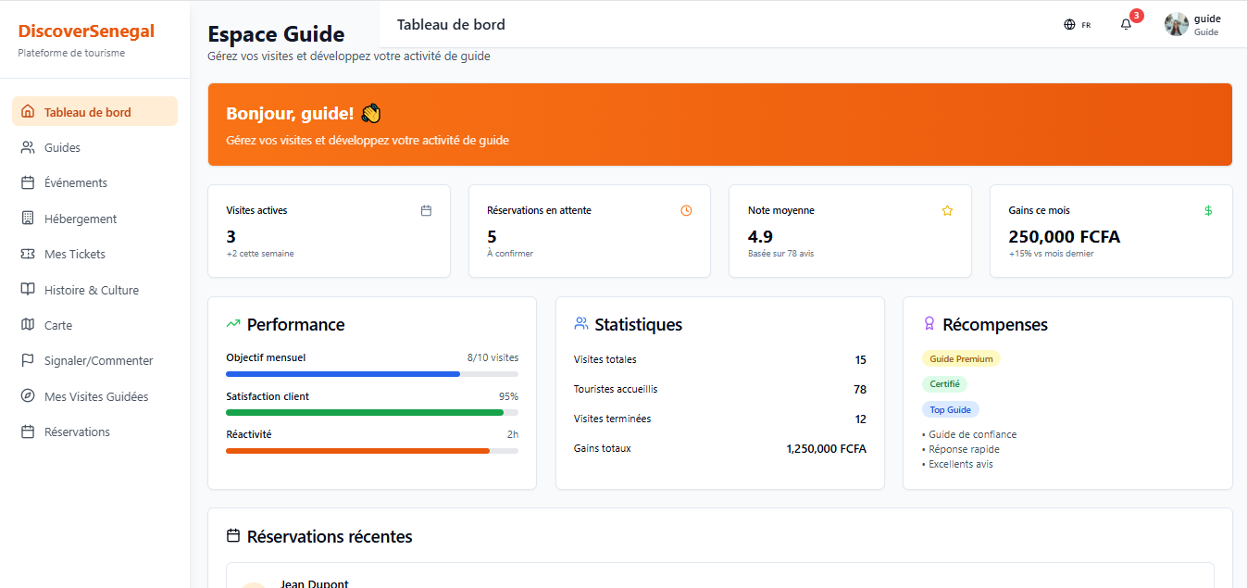Click the Certifié badge
Screen dimensions: 1247x588
coord(944,383)
